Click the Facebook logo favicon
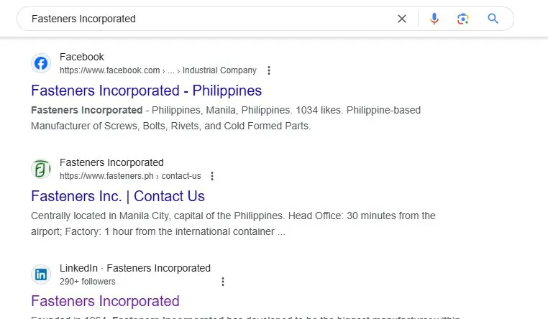The image size is (548, 319). [41, 63]
